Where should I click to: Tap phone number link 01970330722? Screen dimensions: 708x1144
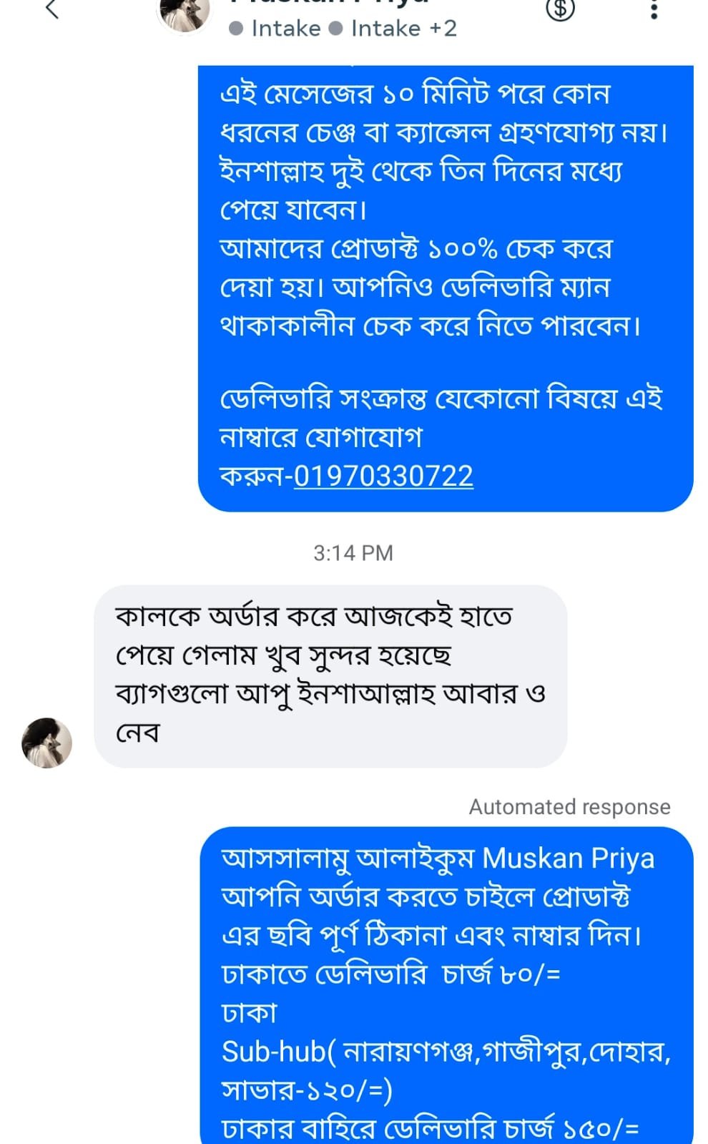(383, 476)
